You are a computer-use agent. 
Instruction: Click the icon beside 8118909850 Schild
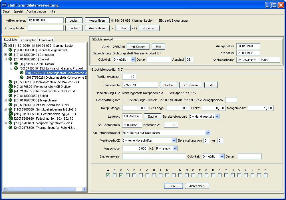[x=10, y=95]
